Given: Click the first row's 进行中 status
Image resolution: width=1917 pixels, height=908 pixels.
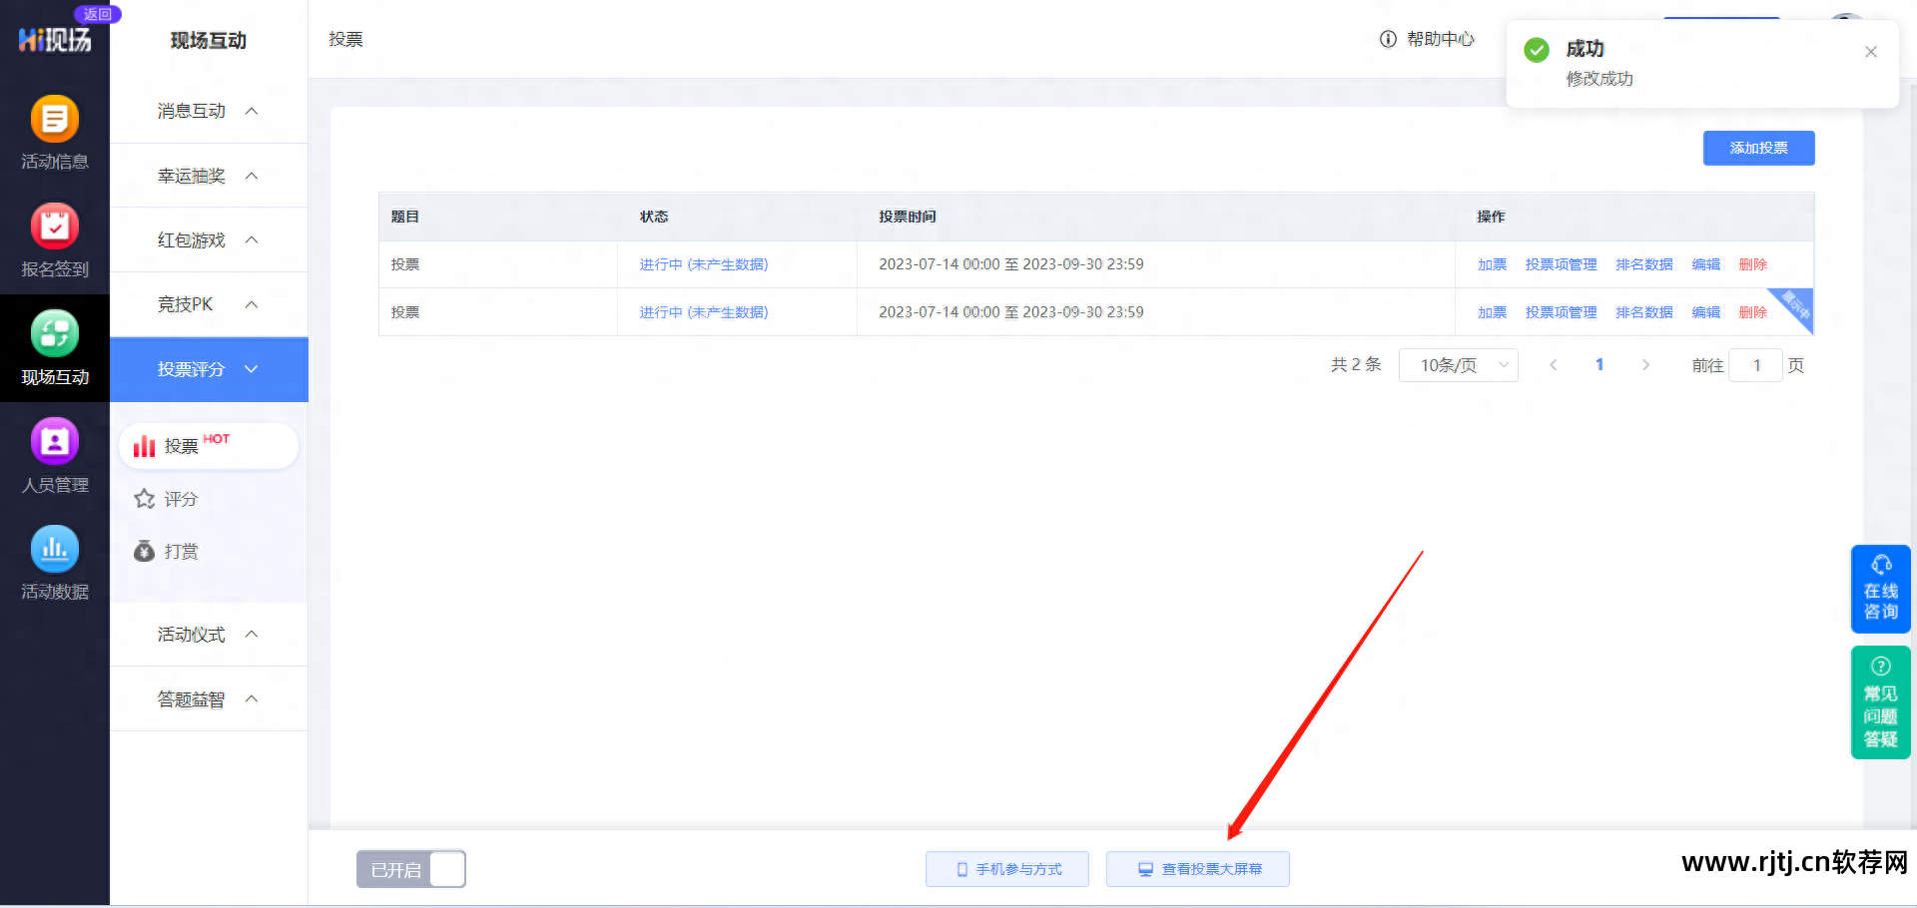Looking at the screenshot, I should (x=704, y=264).
